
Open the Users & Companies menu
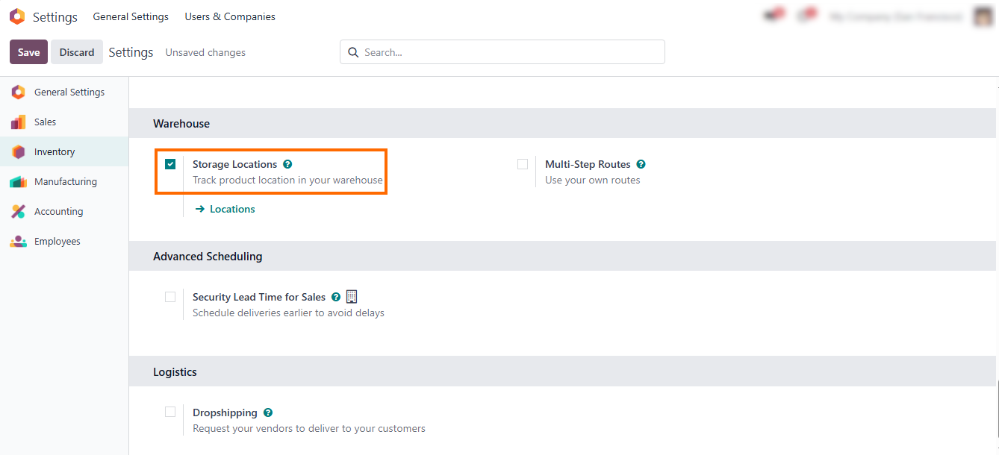[229, 16]
